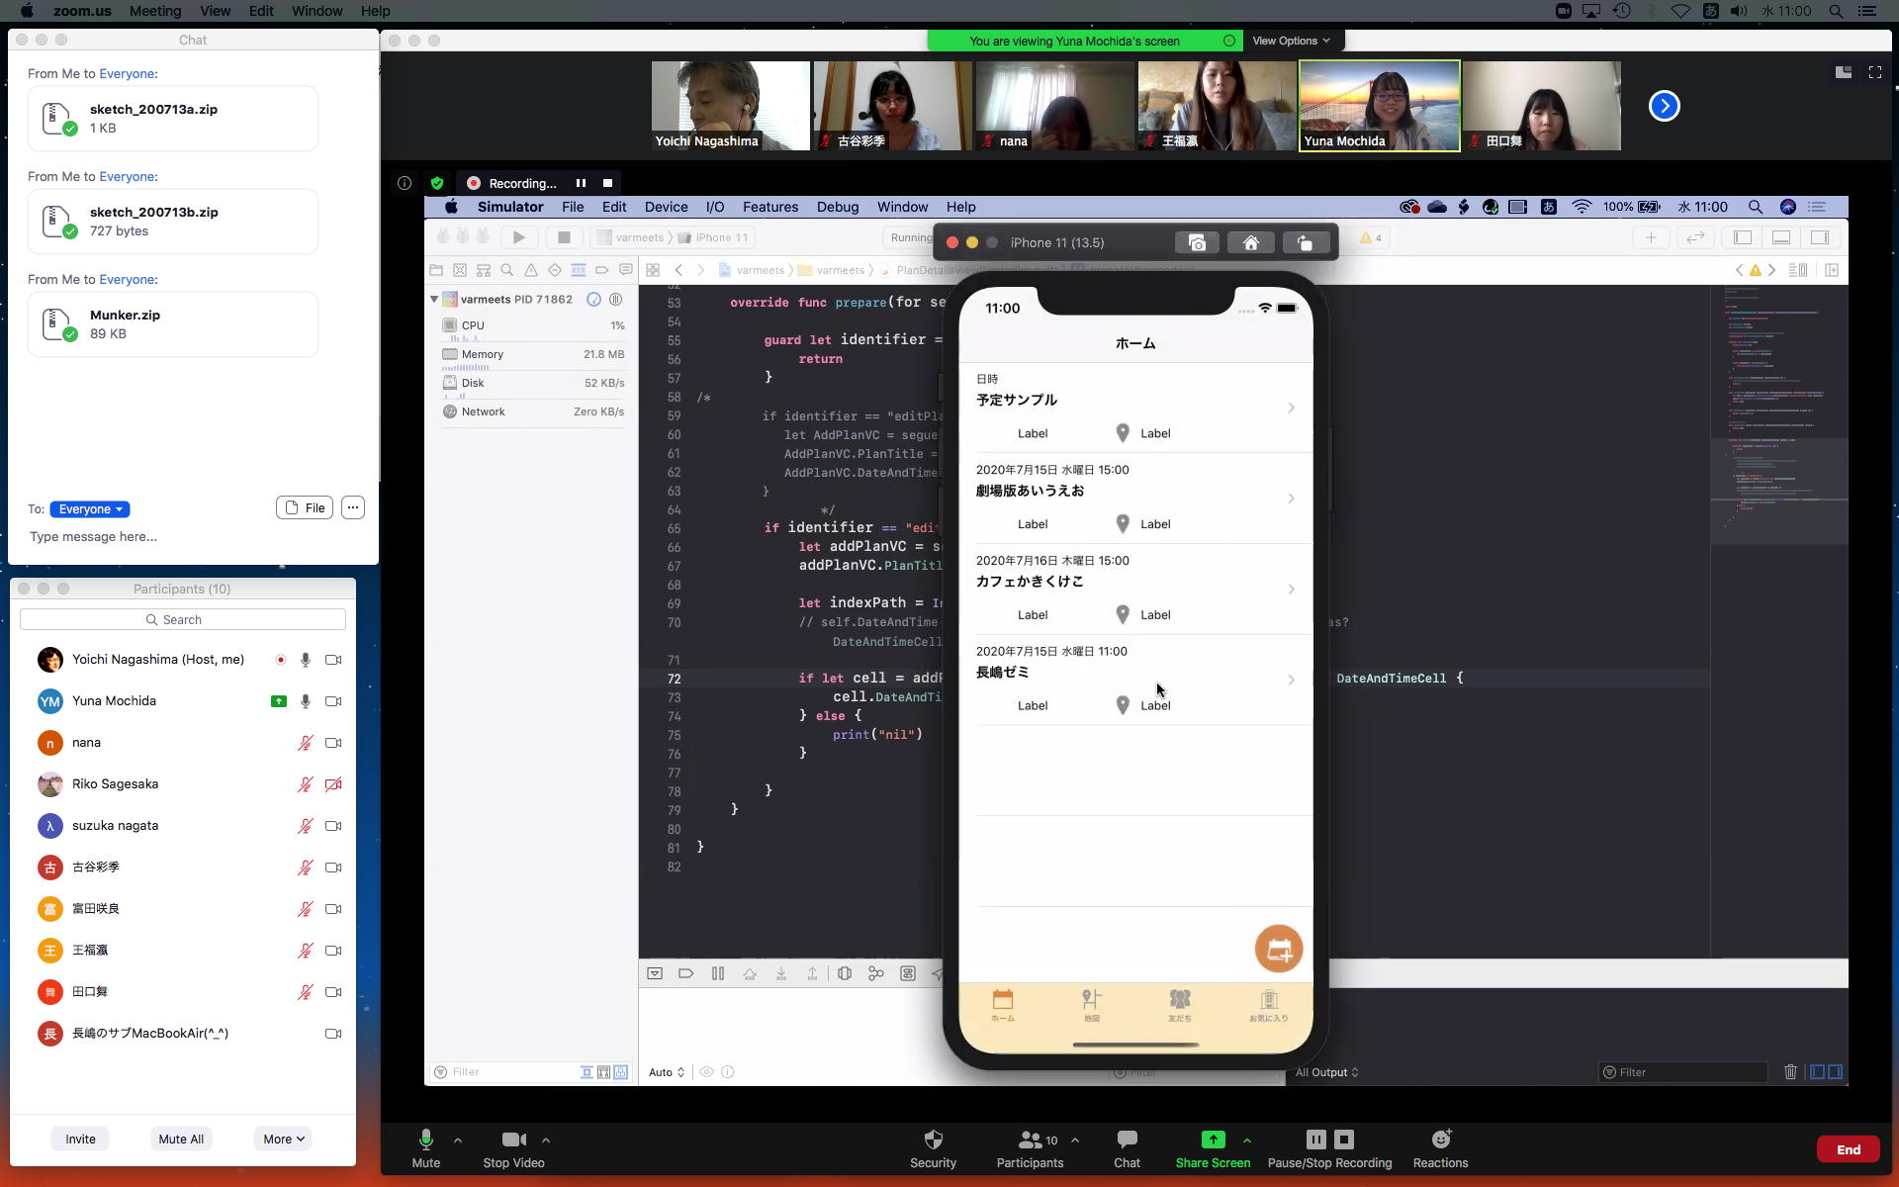Open the Everyone recipient dropdown

[x=90, y=509]
